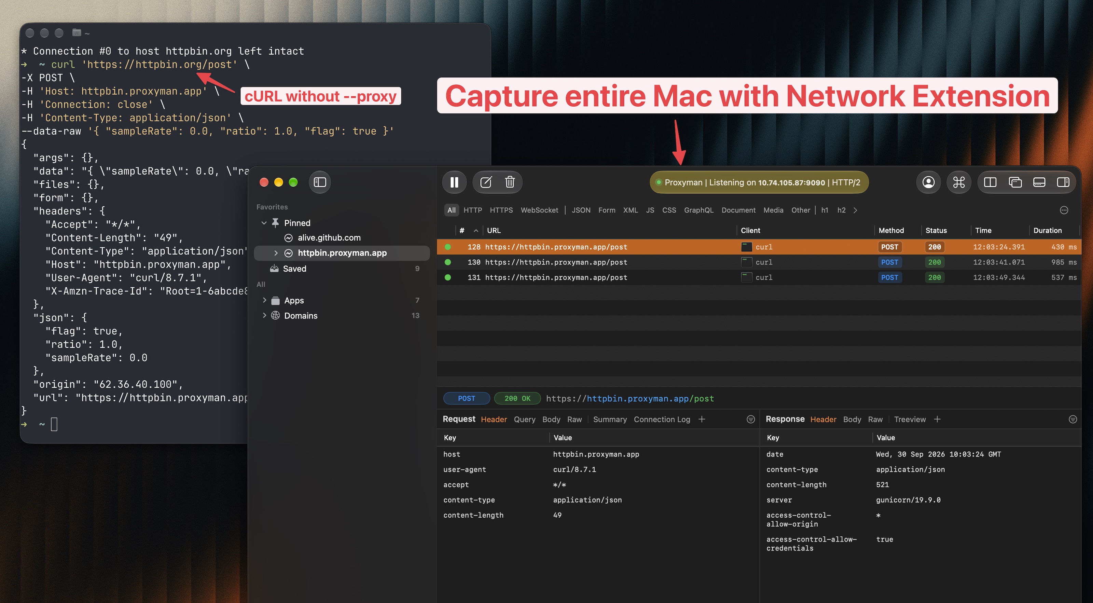The height and width of the screenshot is (603, 1093).
Task: Select the JSON filter
Action: (x=581, y=210)
